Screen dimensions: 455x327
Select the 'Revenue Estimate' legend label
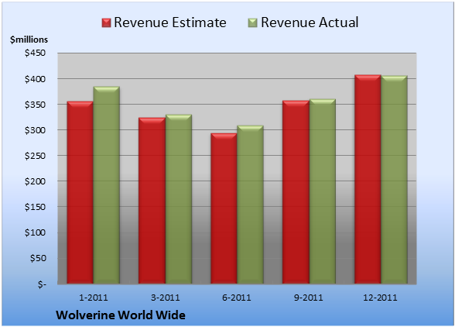coord(170,22)
